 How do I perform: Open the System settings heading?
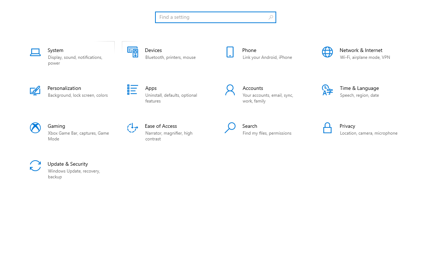56,50
